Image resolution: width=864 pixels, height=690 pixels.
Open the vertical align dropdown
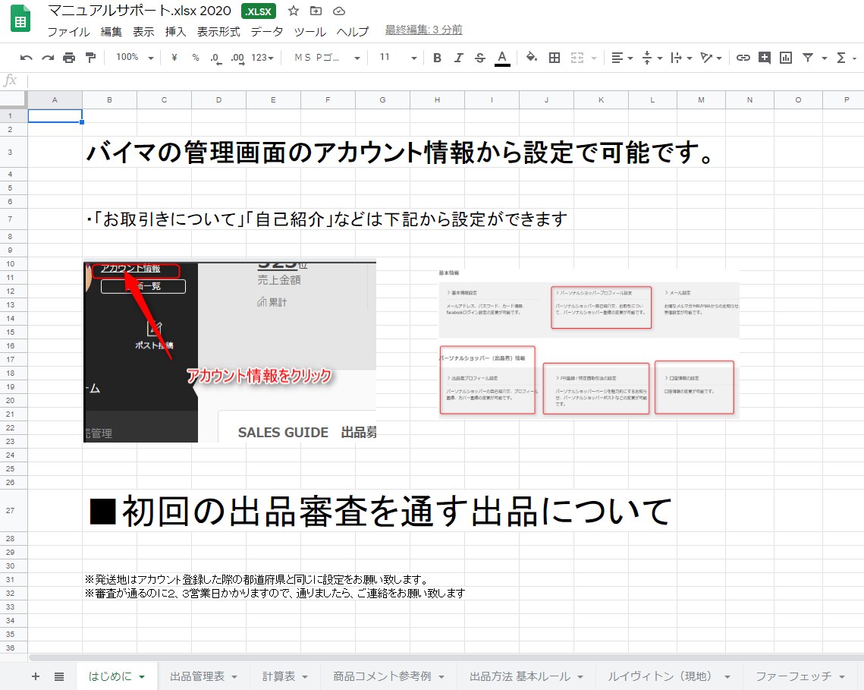click(652, 58)
